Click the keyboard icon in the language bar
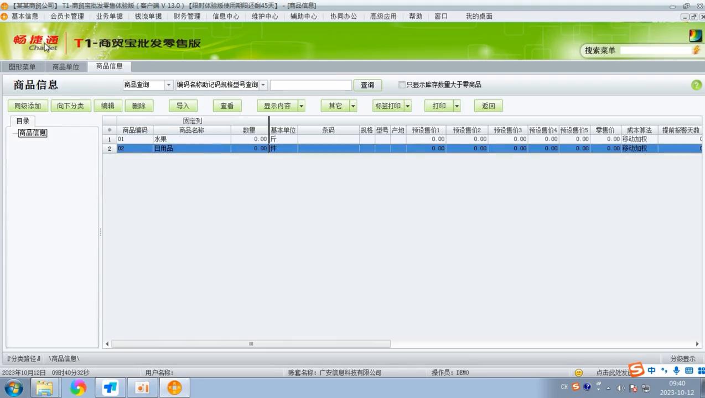 690,371
